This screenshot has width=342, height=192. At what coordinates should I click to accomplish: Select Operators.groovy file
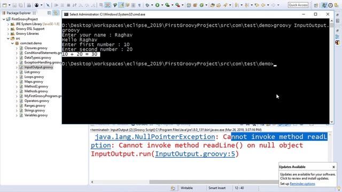coord(37,101)
